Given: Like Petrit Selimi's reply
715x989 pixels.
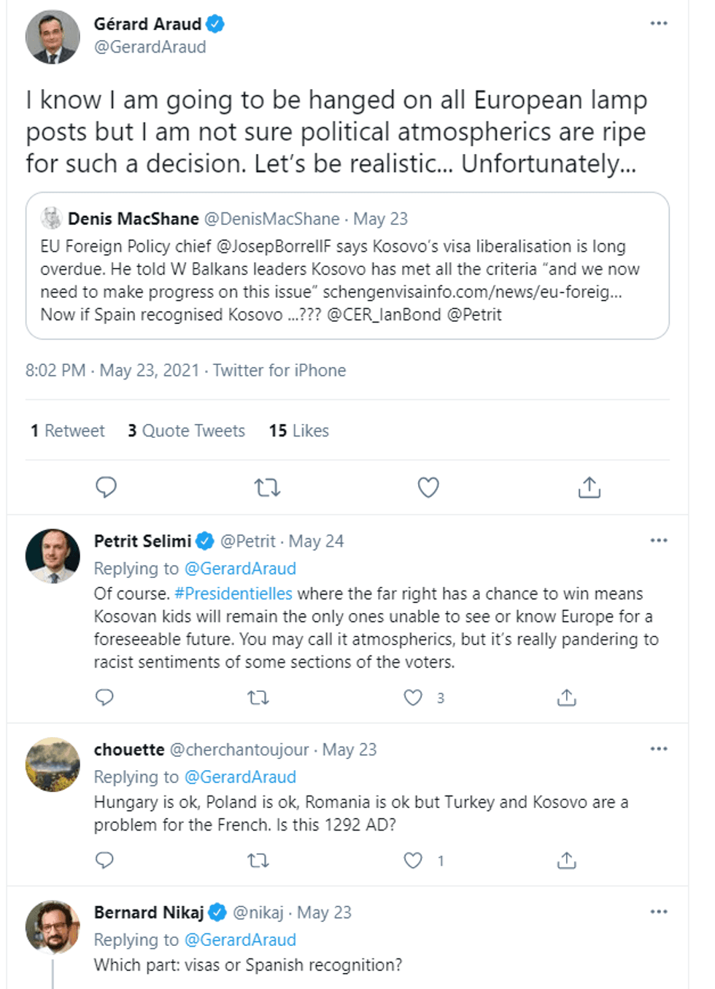Looking at the screenshot, I should click(413, 698).
